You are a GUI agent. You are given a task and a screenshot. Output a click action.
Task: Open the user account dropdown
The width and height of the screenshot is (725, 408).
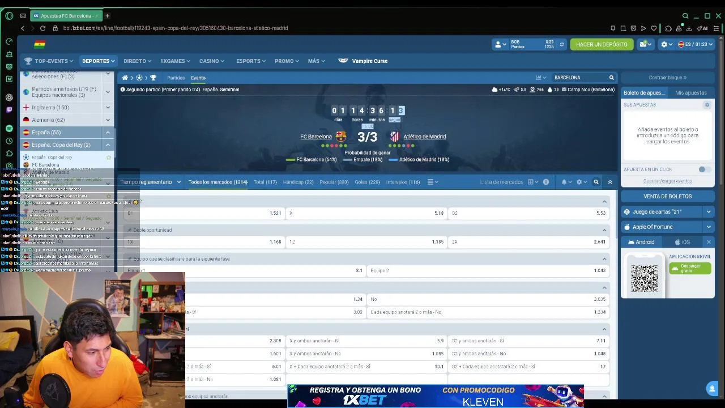[500, 44]
